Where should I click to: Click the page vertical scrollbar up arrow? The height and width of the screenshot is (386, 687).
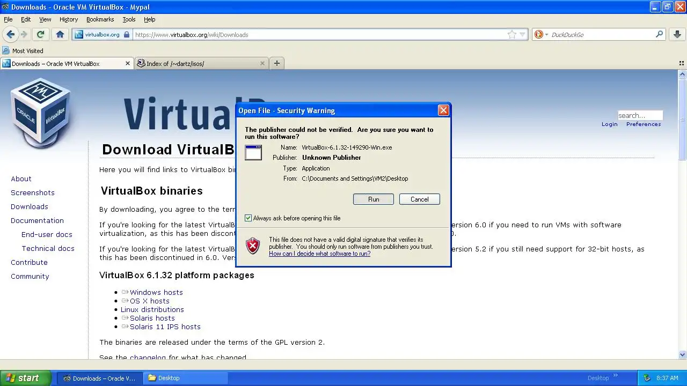pos(683,75)
